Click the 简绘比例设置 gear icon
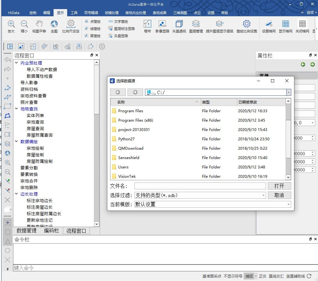Image resolution: width=318 pixels, height=281 pixels. (x=247, y=26)
